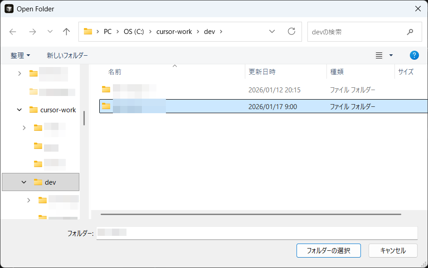The image size is (428, 268).
Task: Open recent locations dropdown arrow
Action: point(50,32)
